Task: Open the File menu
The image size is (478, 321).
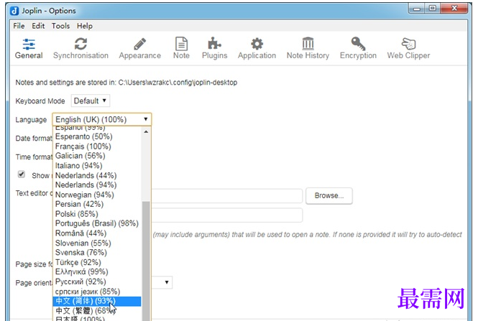Action: pyautogui.click(x=19, y=26)
